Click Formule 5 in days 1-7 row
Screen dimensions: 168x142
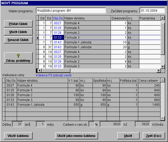(87, 28)
